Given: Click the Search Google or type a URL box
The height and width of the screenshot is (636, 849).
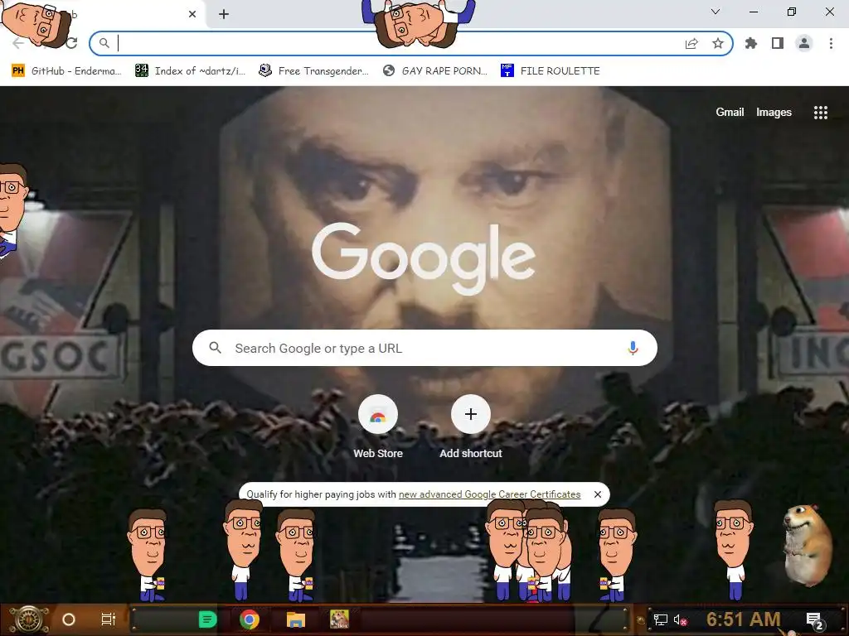Looking at the screenshot, I should coord(425,348).
